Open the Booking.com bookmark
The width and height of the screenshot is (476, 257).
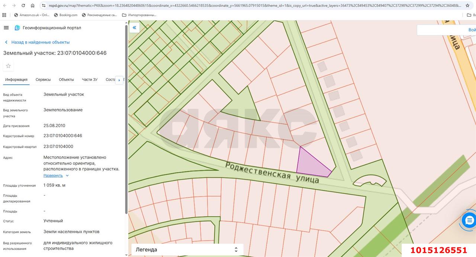click(65, 15)
